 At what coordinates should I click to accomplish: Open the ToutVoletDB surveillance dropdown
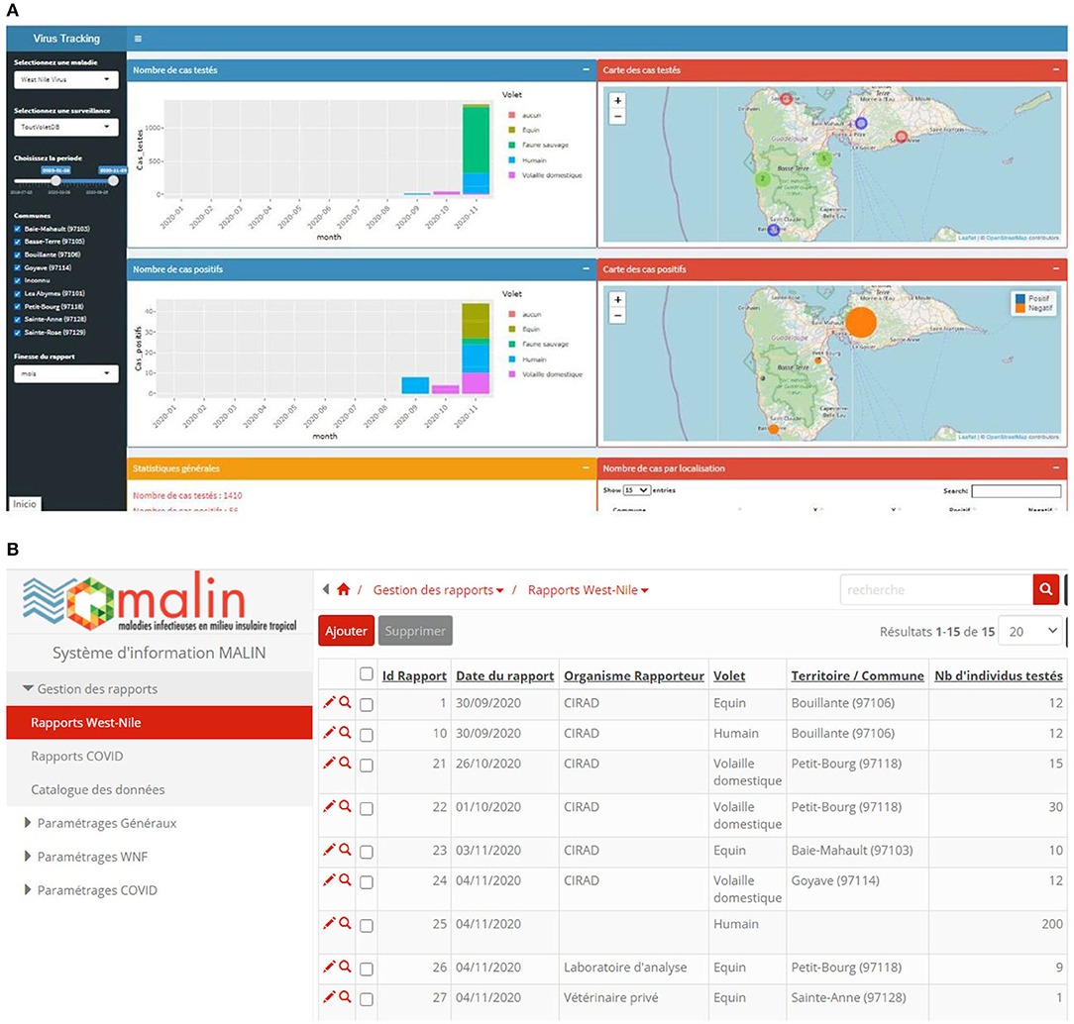point(65,127)
